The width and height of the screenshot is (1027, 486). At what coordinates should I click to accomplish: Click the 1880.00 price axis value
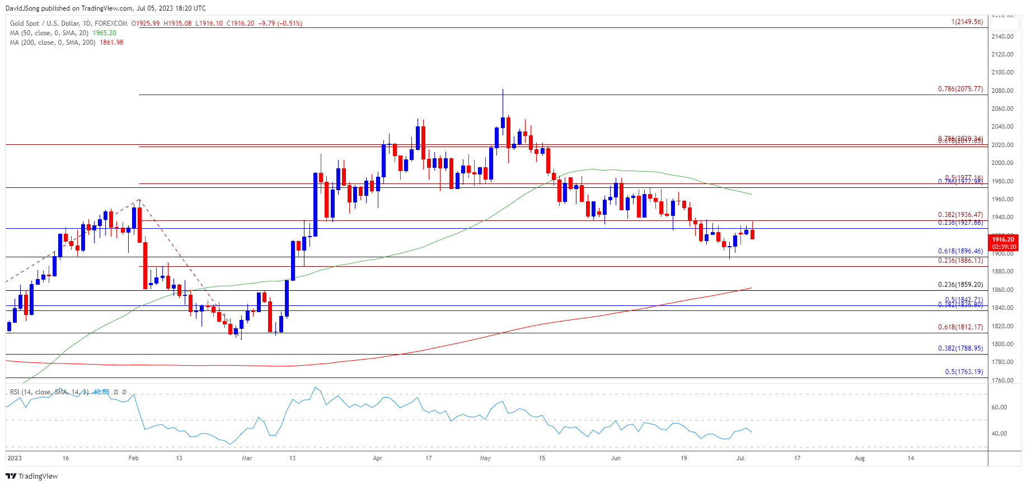[x=1002, y=272]
